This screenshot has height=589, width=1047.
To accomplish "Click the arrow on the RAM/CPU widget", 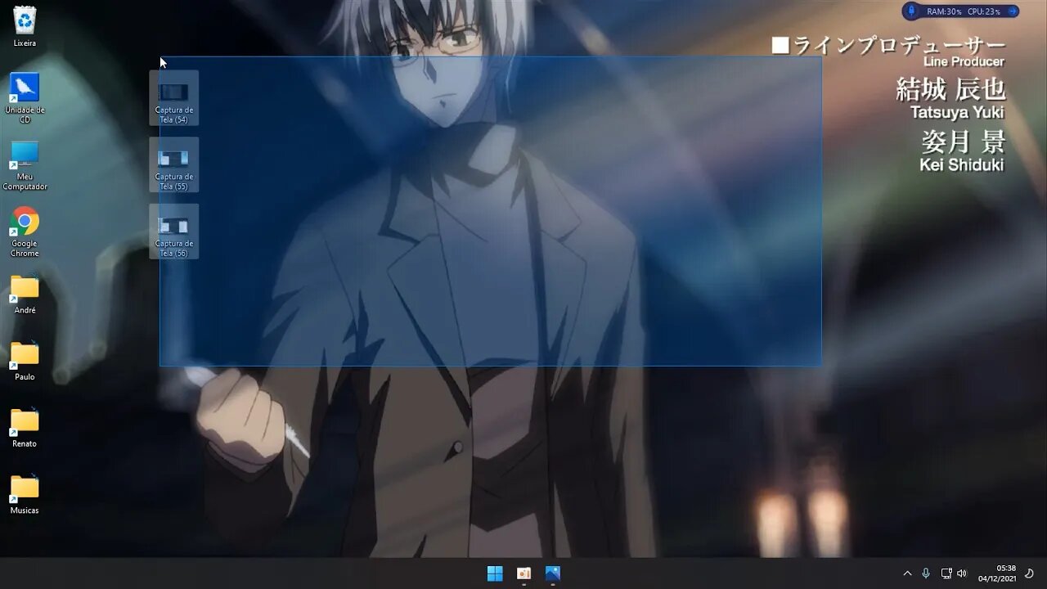I will click(1013, 11).
